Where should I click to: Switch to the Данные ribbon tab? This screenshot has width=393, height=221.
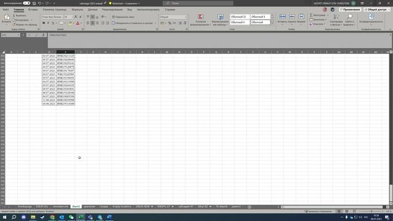93,10
